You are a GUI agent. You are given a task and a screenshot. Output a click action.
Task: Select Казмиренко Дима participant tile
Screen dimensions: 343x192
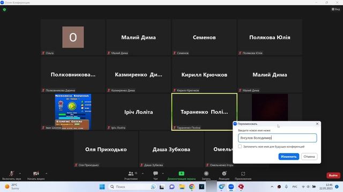(x=138, y=75)
